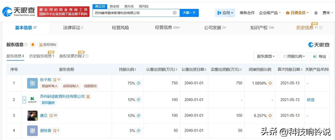This screenshot has width=335, height=140.
Task: Click 谢桂香's related companies badge 3
Action: 56,131
